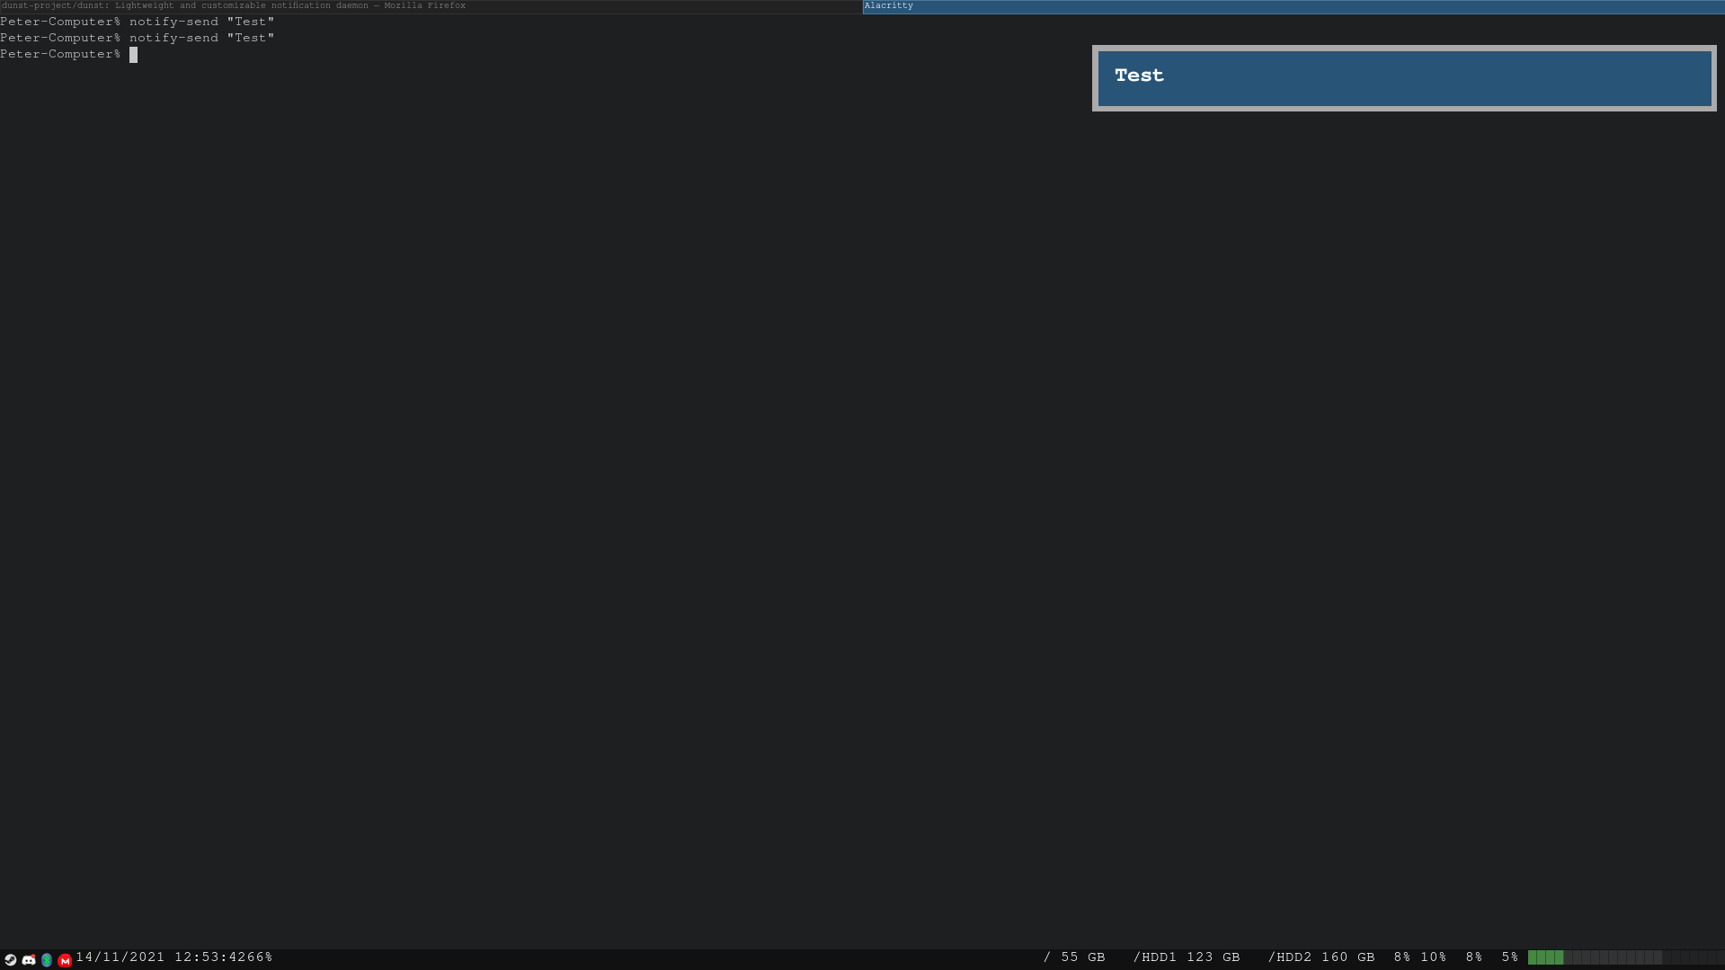Click the 10% usage reading

(x=1435, y=957)
